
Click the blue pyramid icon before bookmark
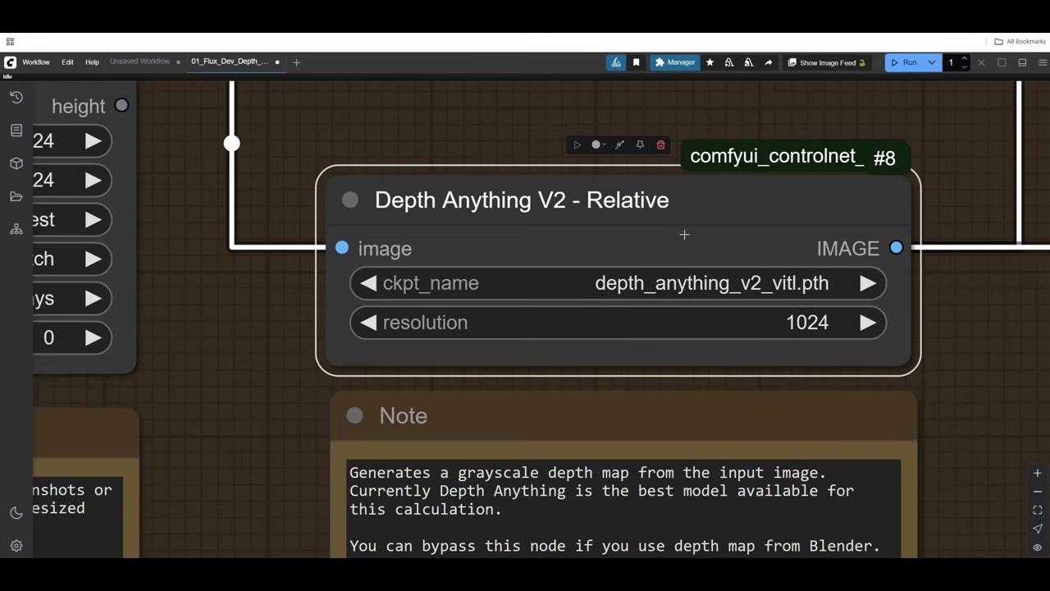tap(616, 62)
